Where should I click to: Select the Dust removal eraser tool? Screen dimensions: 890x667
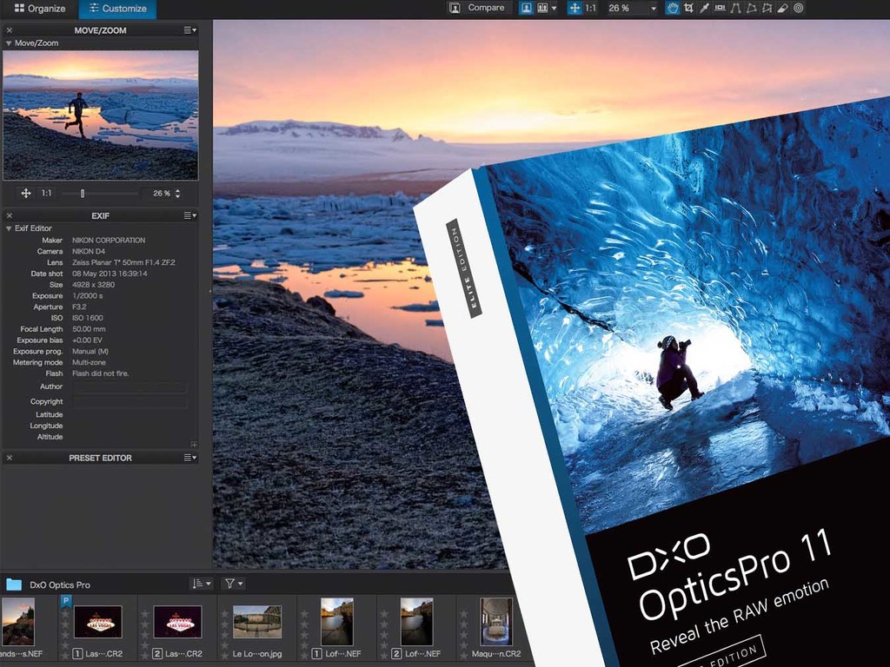click(783, 8)
